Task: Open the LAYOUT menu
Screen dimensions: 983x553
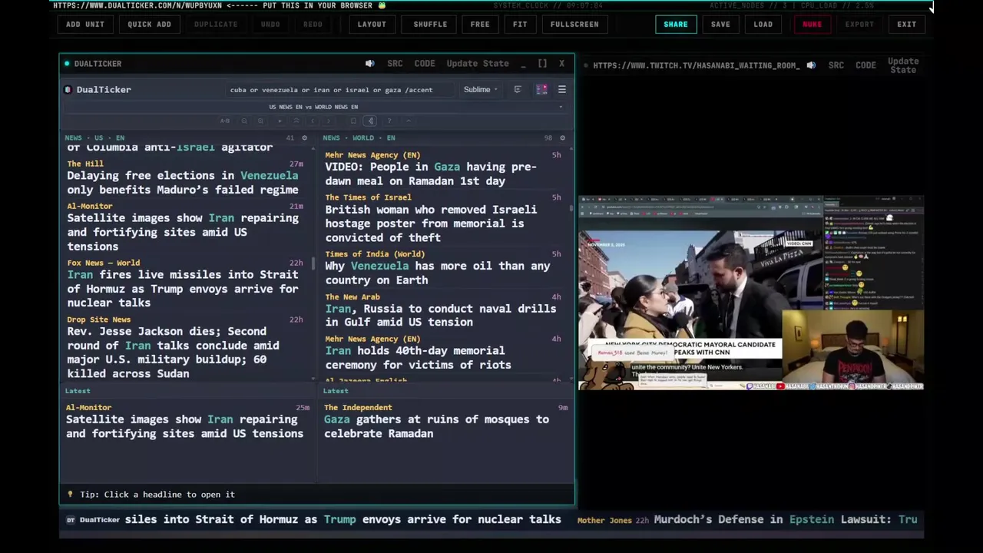Action: (x=372, y=25)
